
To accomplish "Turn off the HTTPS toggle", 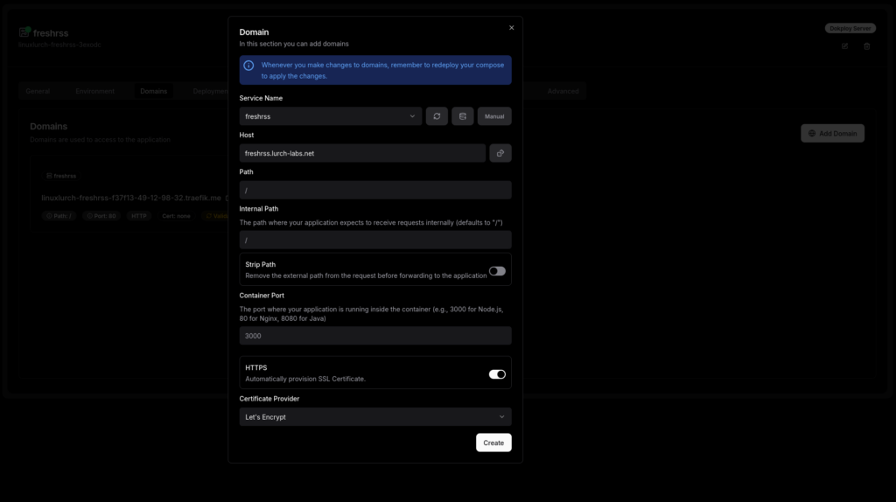I will (x=497, y=374).
